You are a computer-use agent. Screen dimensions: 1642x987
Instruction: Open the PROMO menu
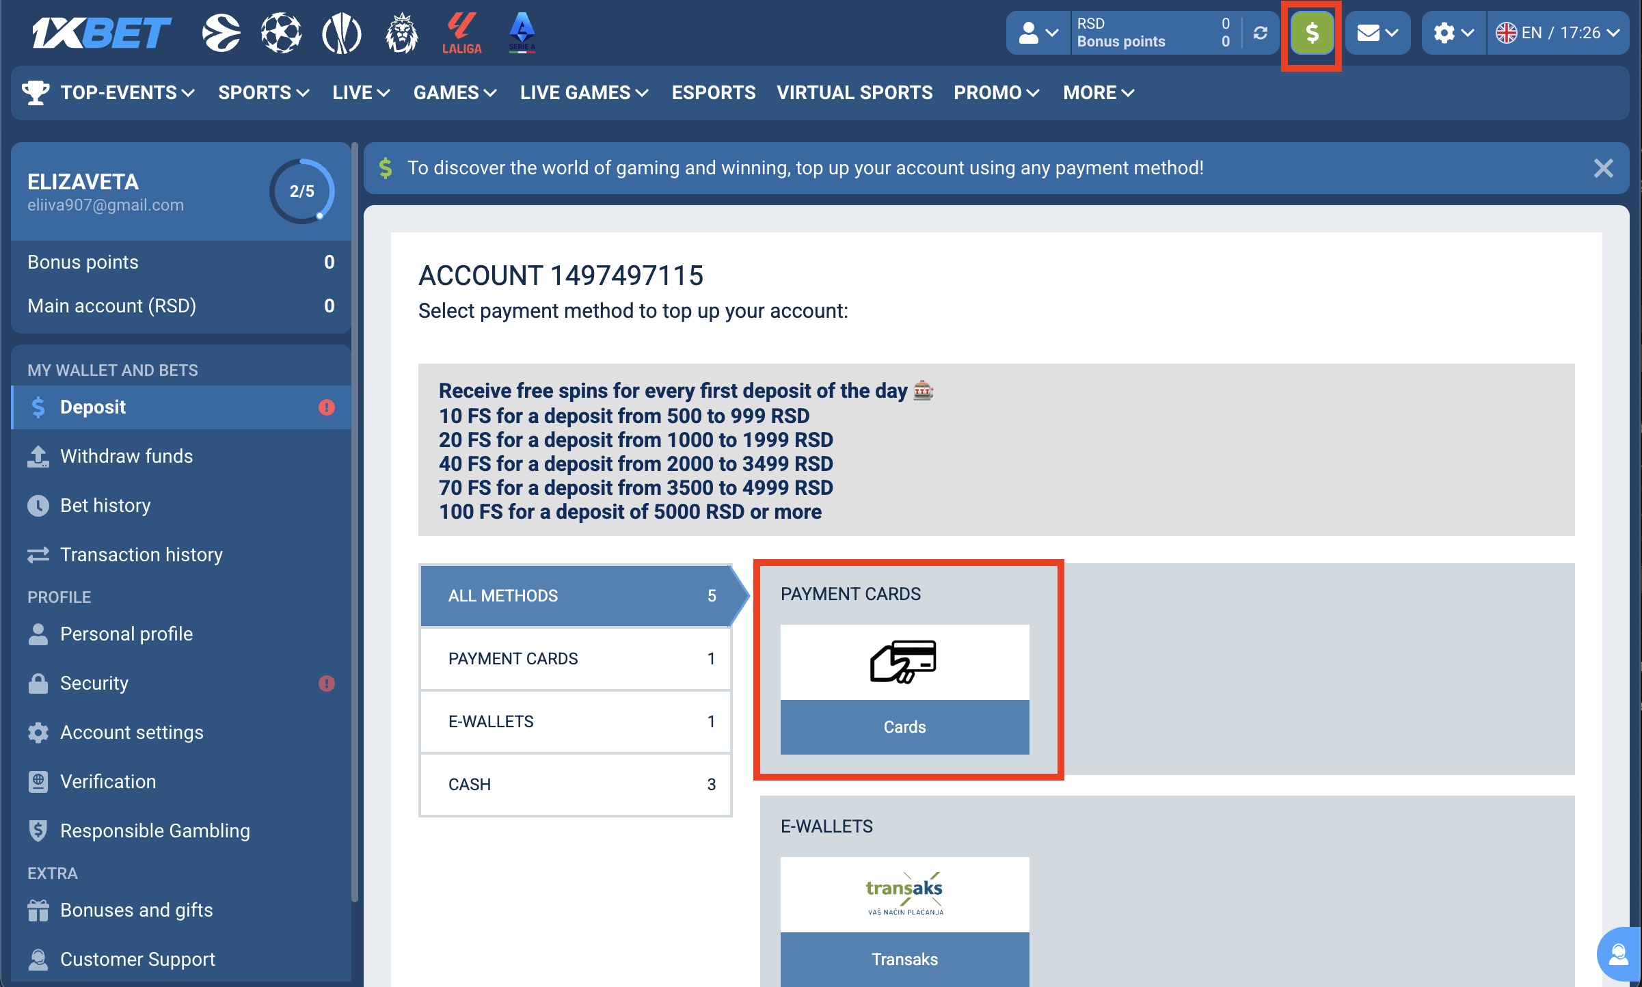pyautogui.click(x=996, y=92)
